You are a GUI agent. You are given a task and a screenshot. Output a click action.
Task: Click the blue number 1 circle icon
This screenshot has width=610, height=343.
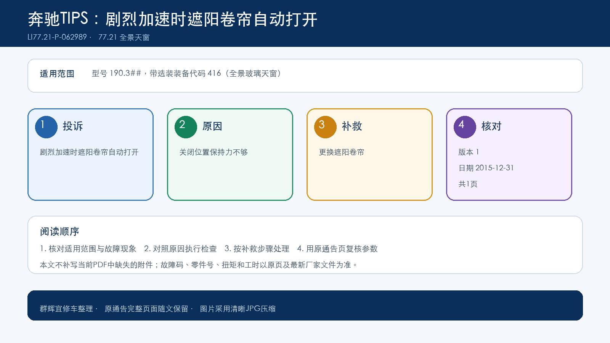[46, 127]
